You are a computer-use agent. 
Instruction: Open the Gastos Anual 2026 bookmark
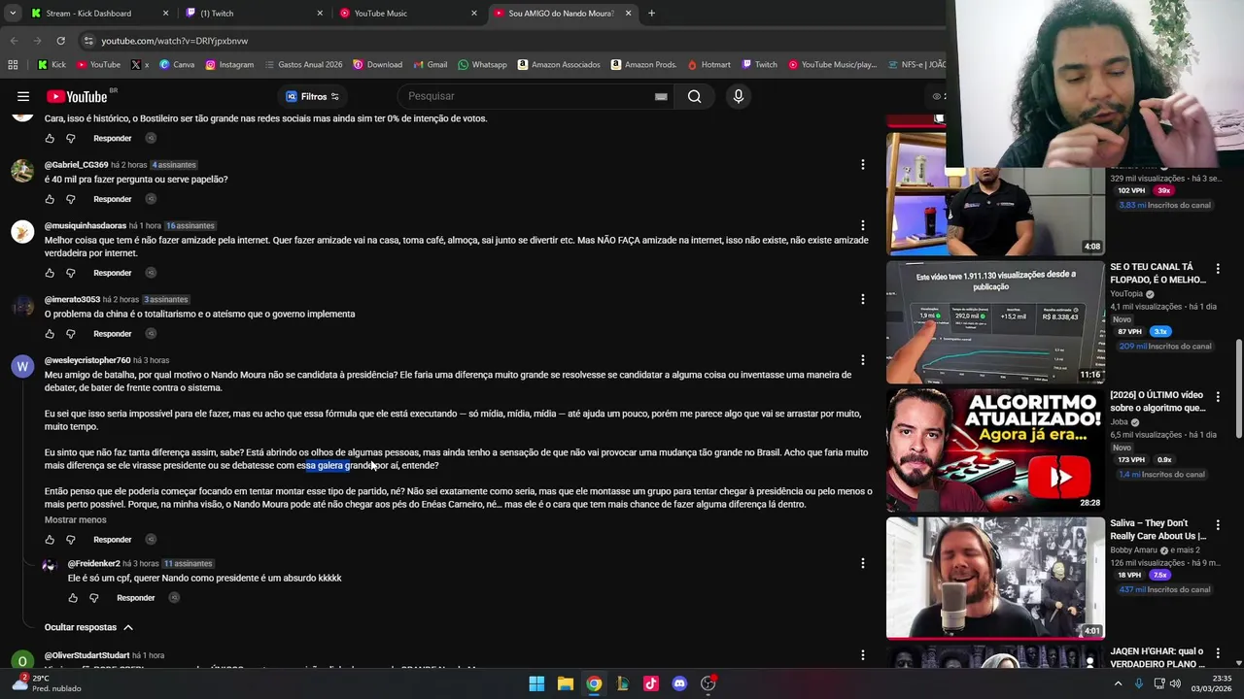tap(302, 65)
